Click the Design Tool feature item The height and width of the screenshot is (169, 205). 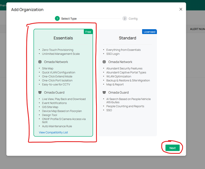49,115
